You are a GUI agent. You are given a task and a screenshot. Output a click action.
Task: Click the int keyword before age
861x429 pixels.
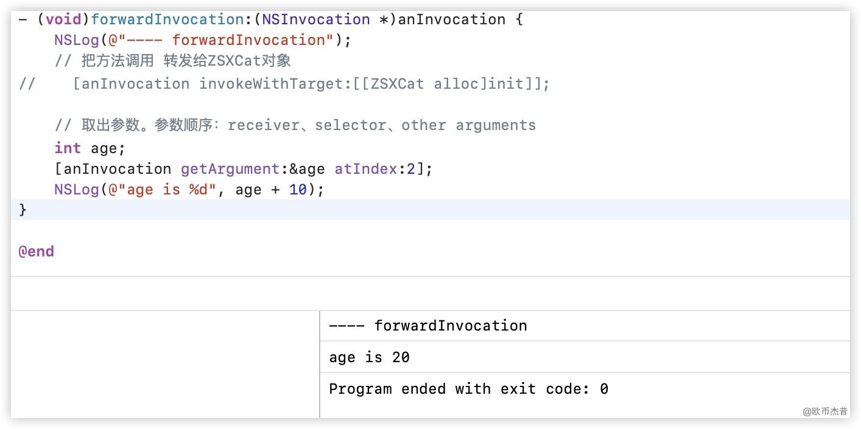pos(67,148)
